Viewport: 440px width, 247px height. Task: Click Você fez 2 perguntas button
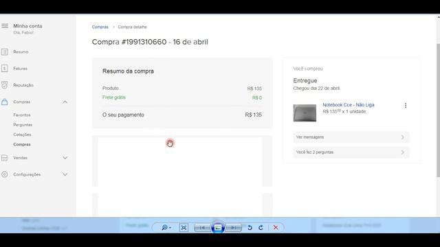click(351, 152)
